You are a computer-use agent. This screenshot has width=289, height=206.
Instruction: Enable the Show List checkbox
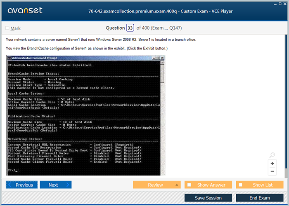tap(241, 185)
